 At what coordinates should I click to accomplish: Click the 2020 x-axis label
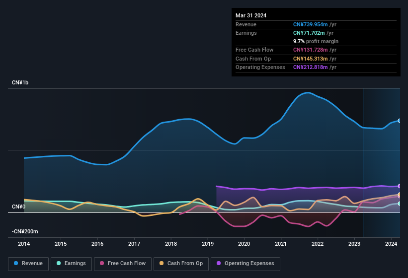[244, 244]
